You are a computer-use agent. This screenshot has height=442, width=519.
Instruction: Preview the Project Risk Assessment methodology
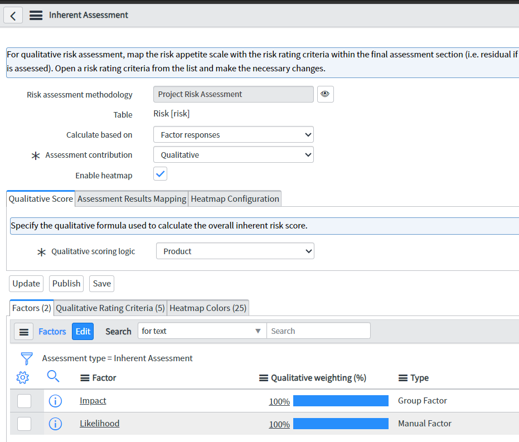[326, 94]
